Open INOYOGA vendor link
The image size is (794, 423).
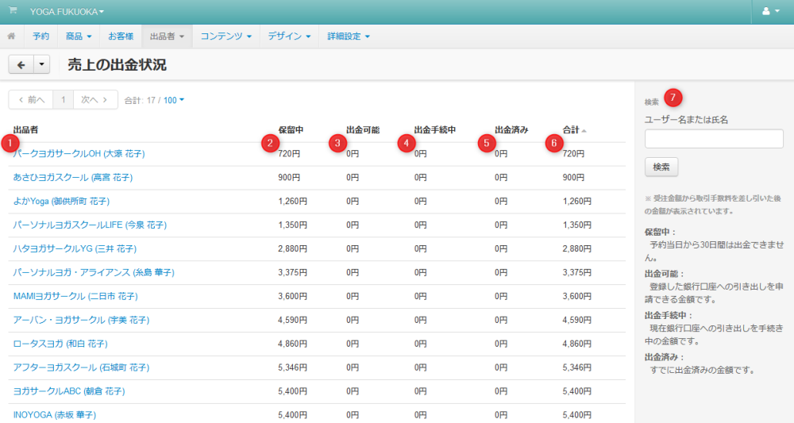(x=55, y=415)
